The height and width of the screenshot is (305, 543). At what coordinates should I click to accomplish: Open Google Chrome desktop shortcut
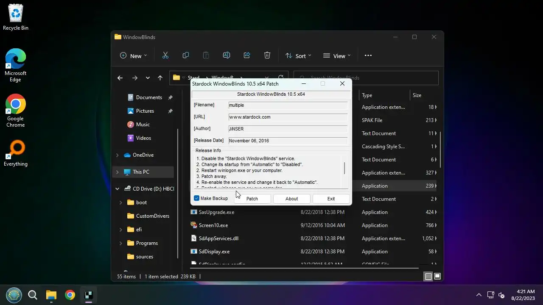tap(16, 111)
